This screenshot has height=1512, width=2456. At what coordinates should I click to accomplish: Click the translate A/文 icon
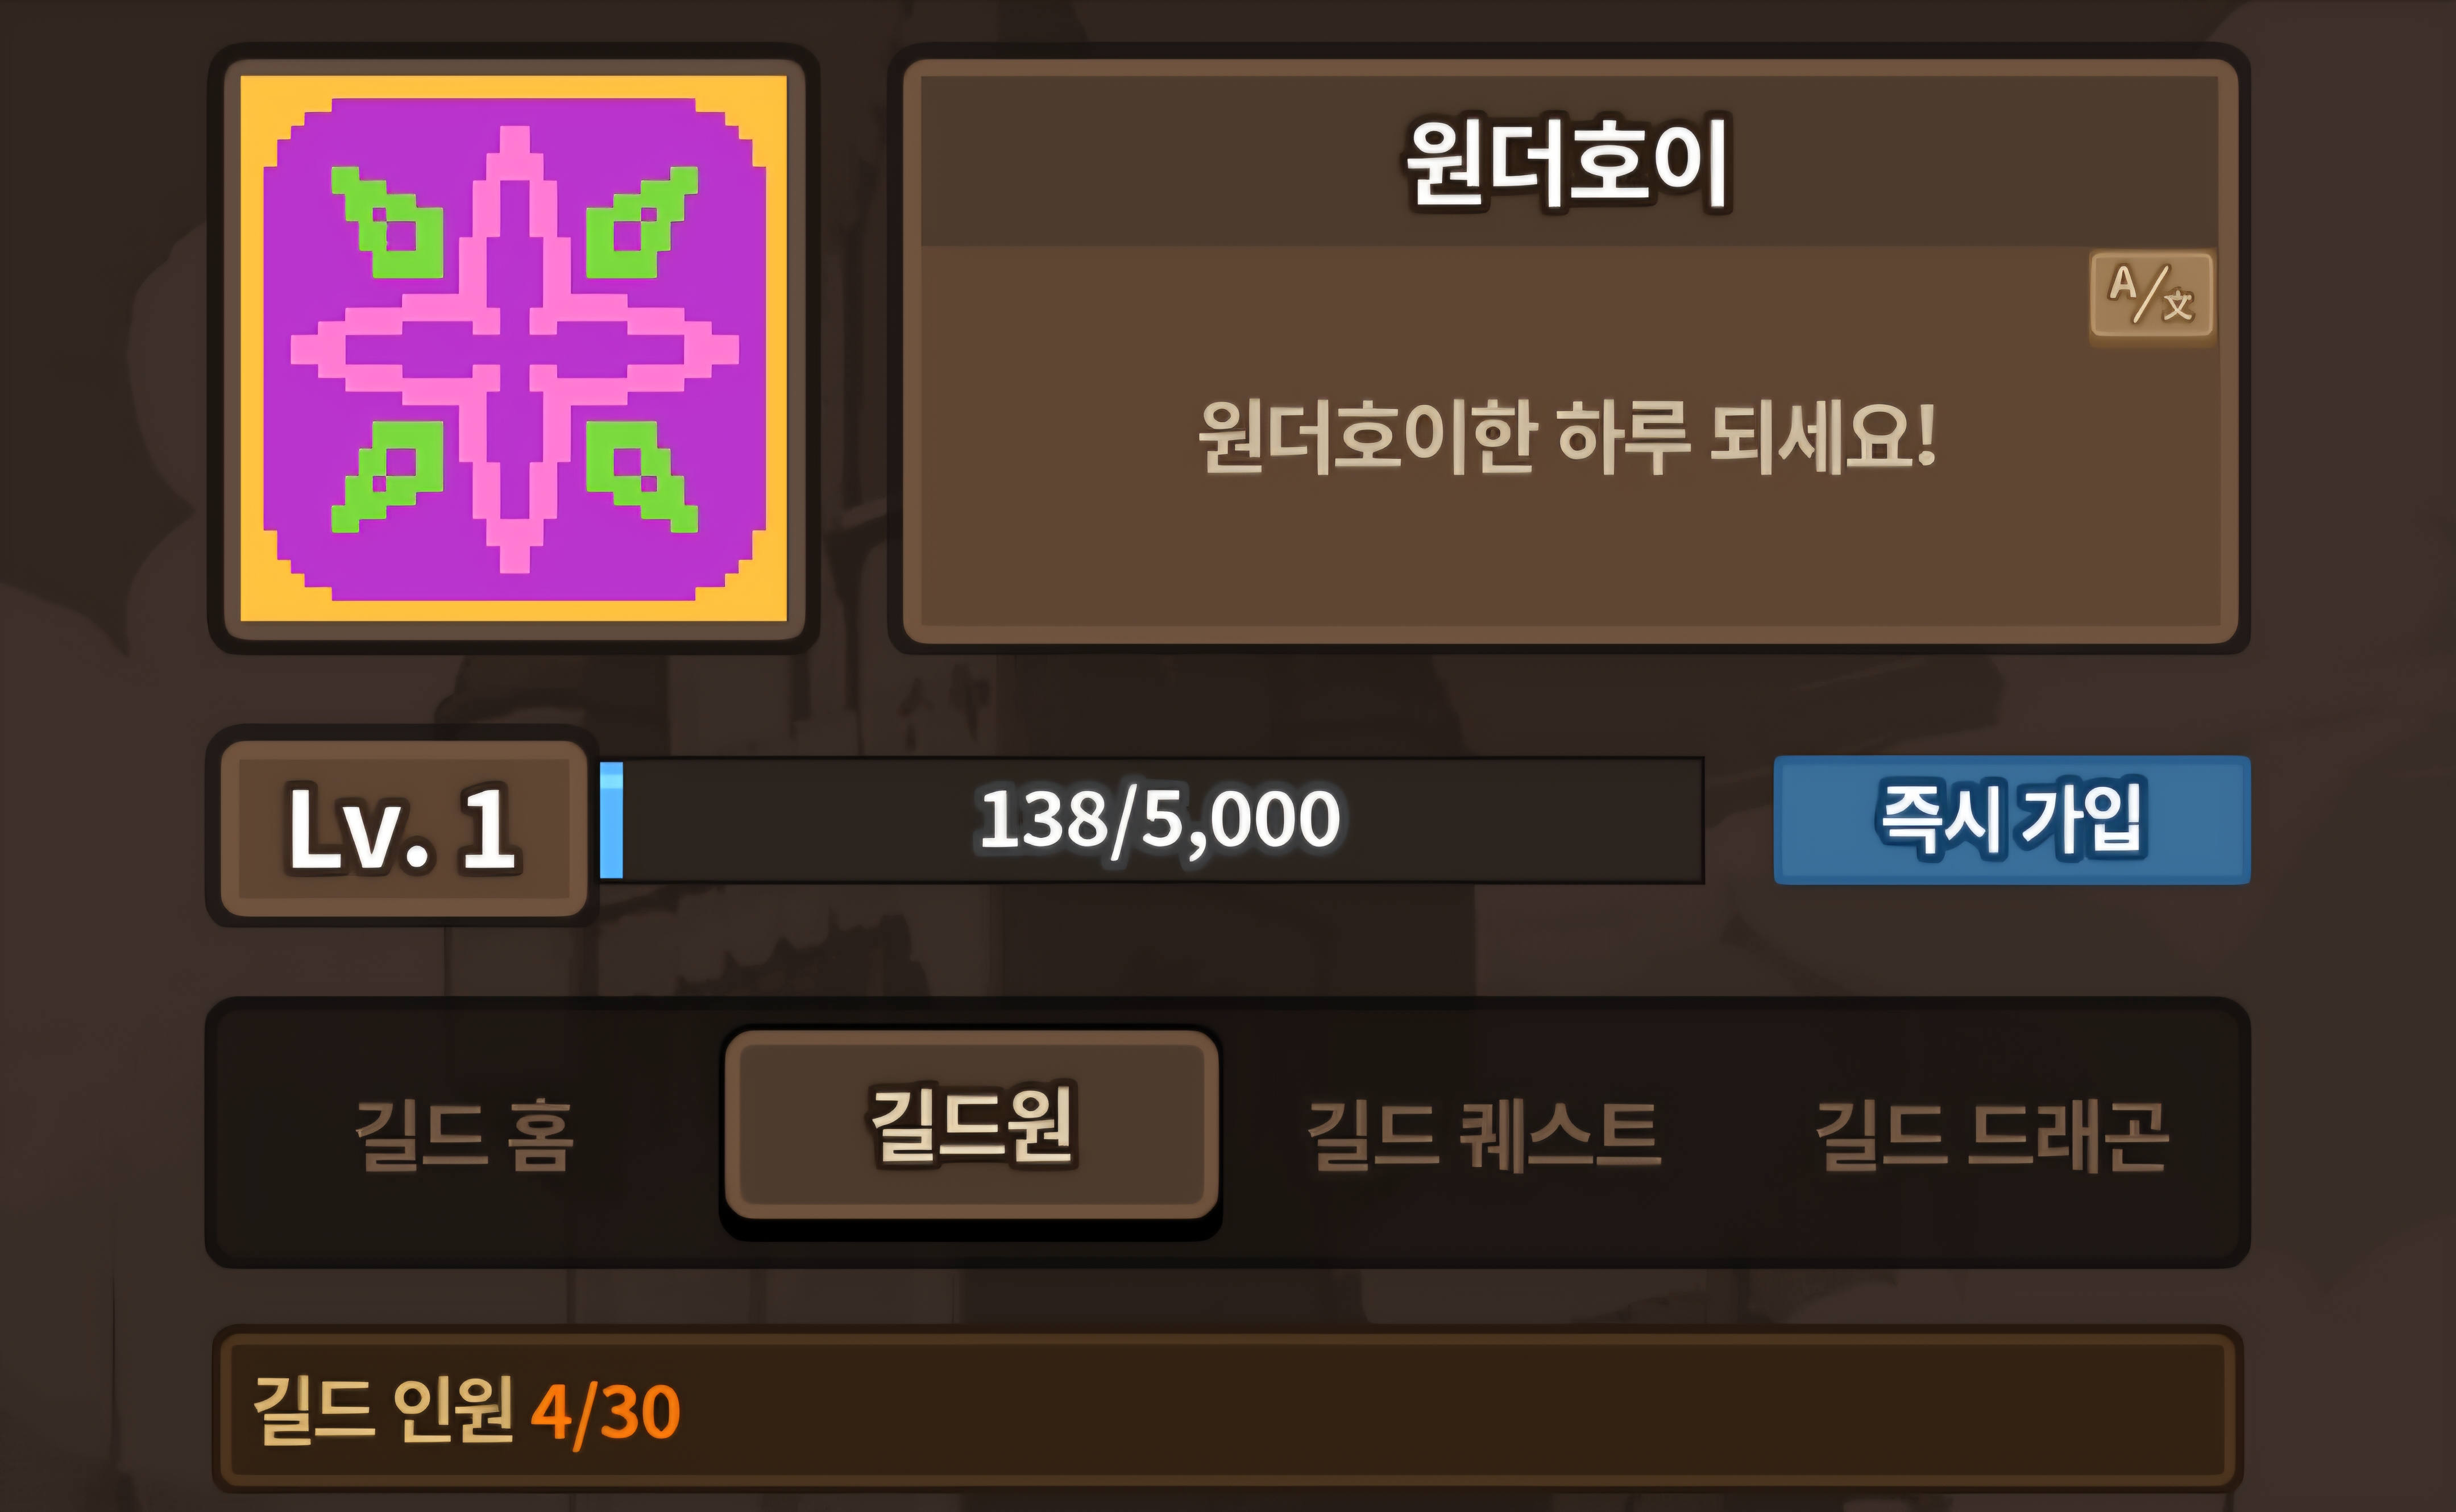(x=2151, y=296)
